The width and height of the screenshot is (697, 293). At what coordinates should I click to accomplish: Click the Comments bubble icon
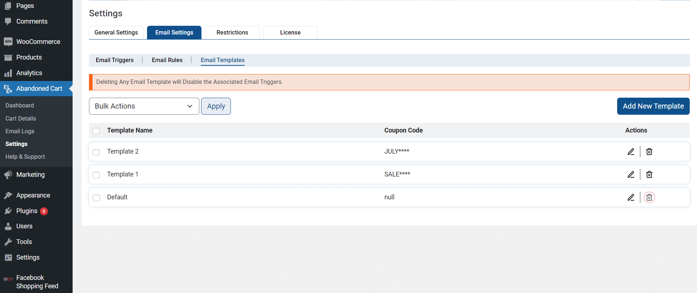[8, 21]
